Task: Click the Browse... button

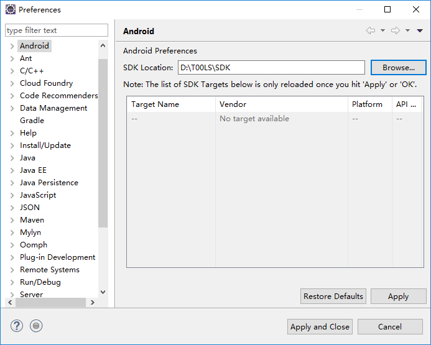Action: tap(398, 68)
